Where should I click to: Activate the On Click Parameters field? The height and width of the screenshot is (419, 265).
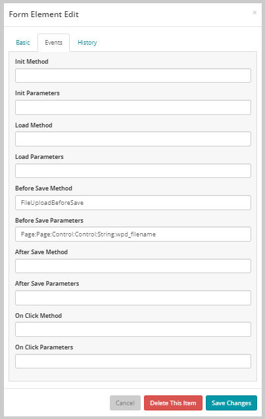pos(133,361)
